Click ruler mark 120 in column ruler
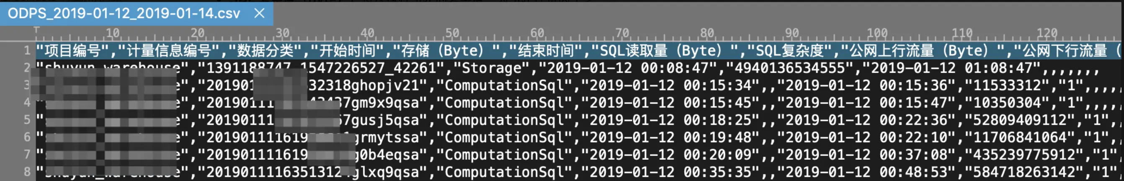Image resolution: width=1124 pixels, height=181 pixels. (x=1047, y=33)
